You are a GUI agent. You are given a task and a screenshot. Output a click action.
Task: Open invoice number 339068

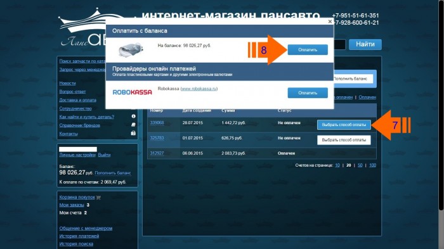(157, 122)
